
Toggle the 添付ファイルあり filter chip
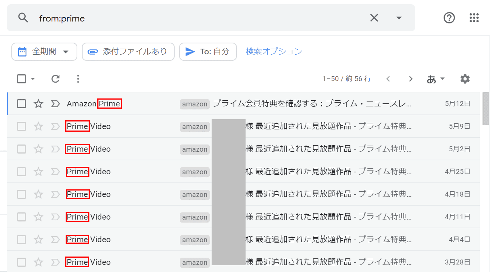[128, 52]
